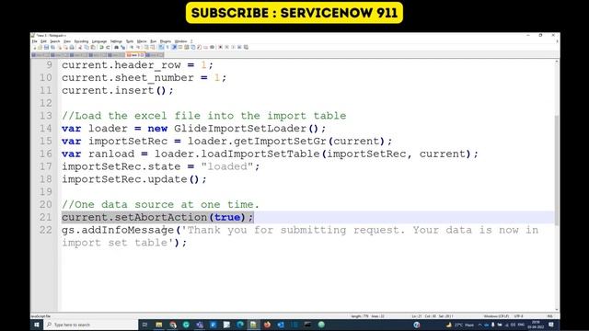Open the Search menu
The image size is (589, 331).
coord(55,41)
